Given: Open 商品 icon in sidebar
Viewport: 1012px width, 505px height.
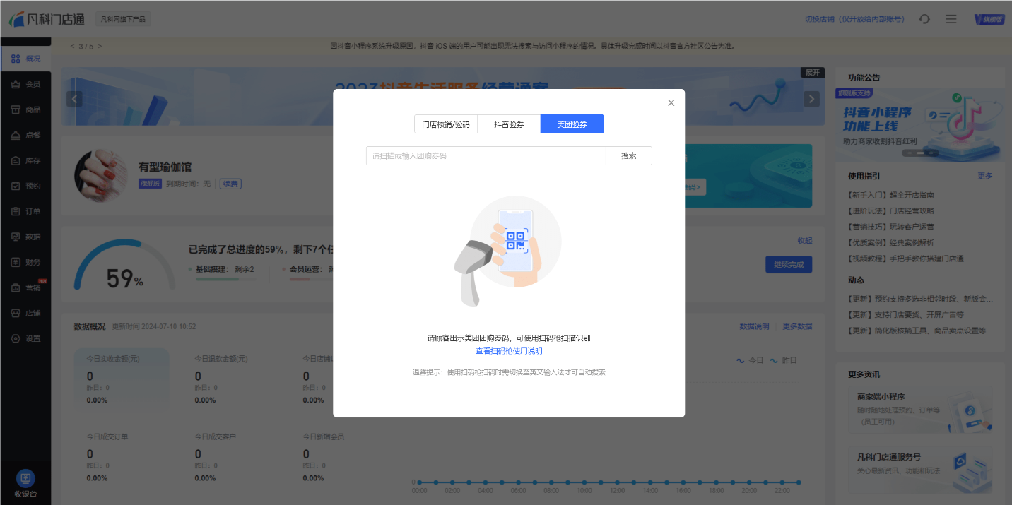Looking at the screenshot, I should point(16,109).
